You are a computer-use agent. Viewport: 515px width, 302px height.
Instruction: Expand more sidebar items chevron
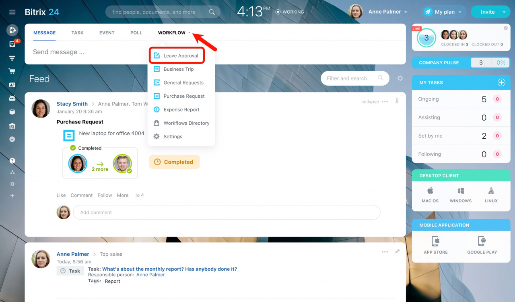tap(12, 139)
